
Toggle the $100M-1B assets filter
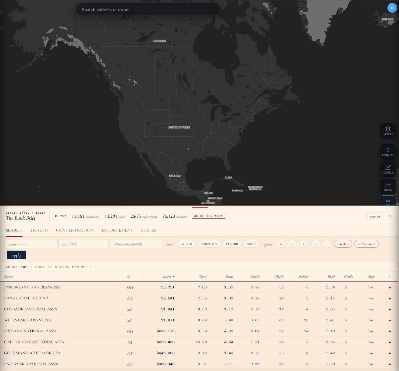209,244
